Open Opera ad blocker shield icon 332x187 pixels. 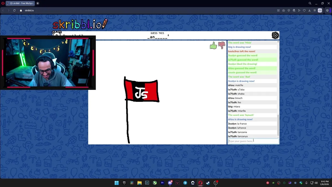pos(289,10)
